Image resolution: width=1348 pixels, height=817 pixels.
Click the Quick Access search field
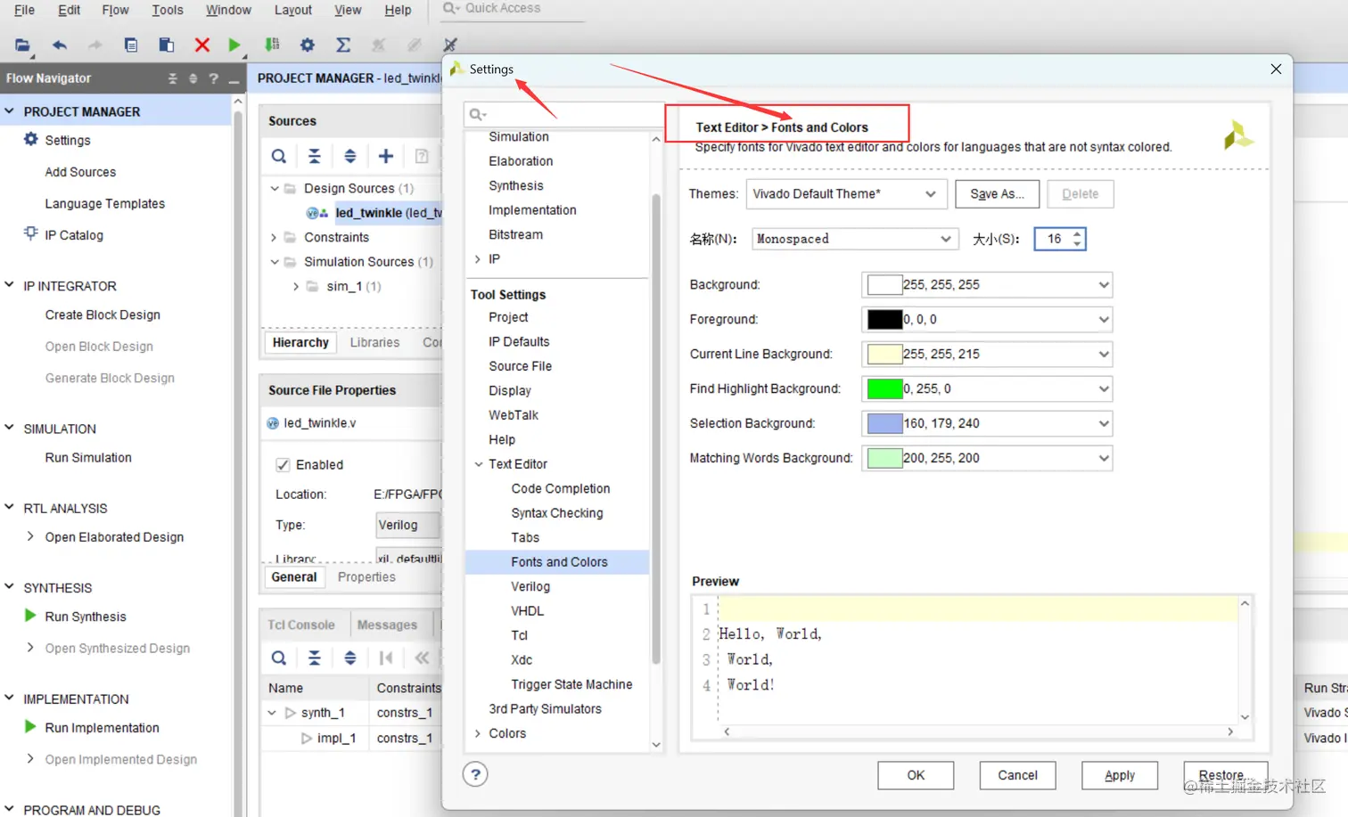click(x=513, y=8)
